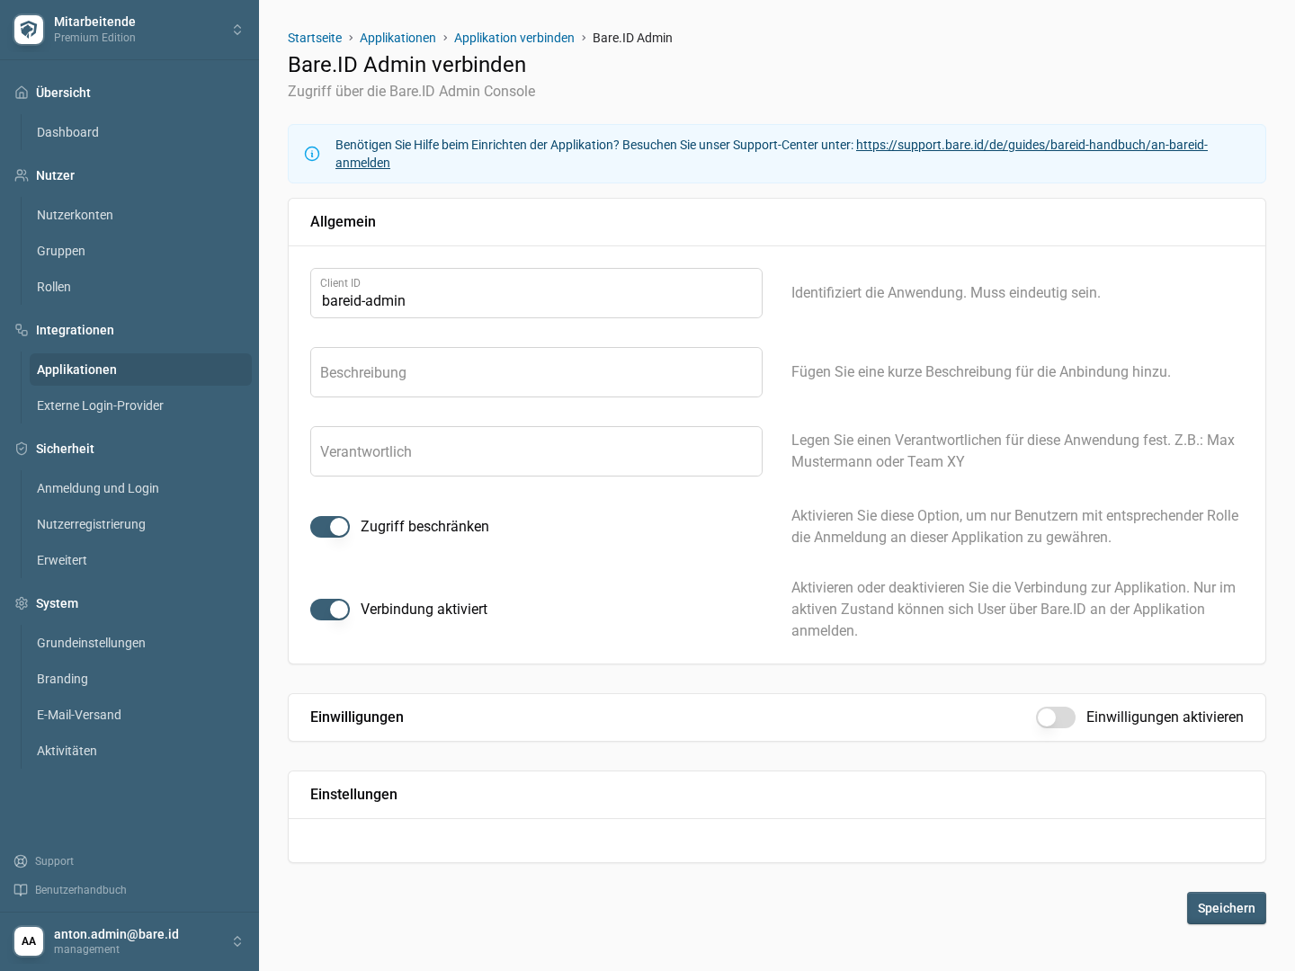Enable Einwilligungen aktivieren switch
The width and height of the screenshot is (1295, 971).
coord(1056,717)
